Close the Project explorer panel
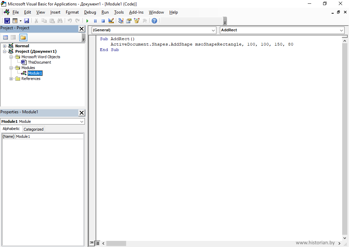The width and height of the screenshot is (349, 247). [82, 29]
